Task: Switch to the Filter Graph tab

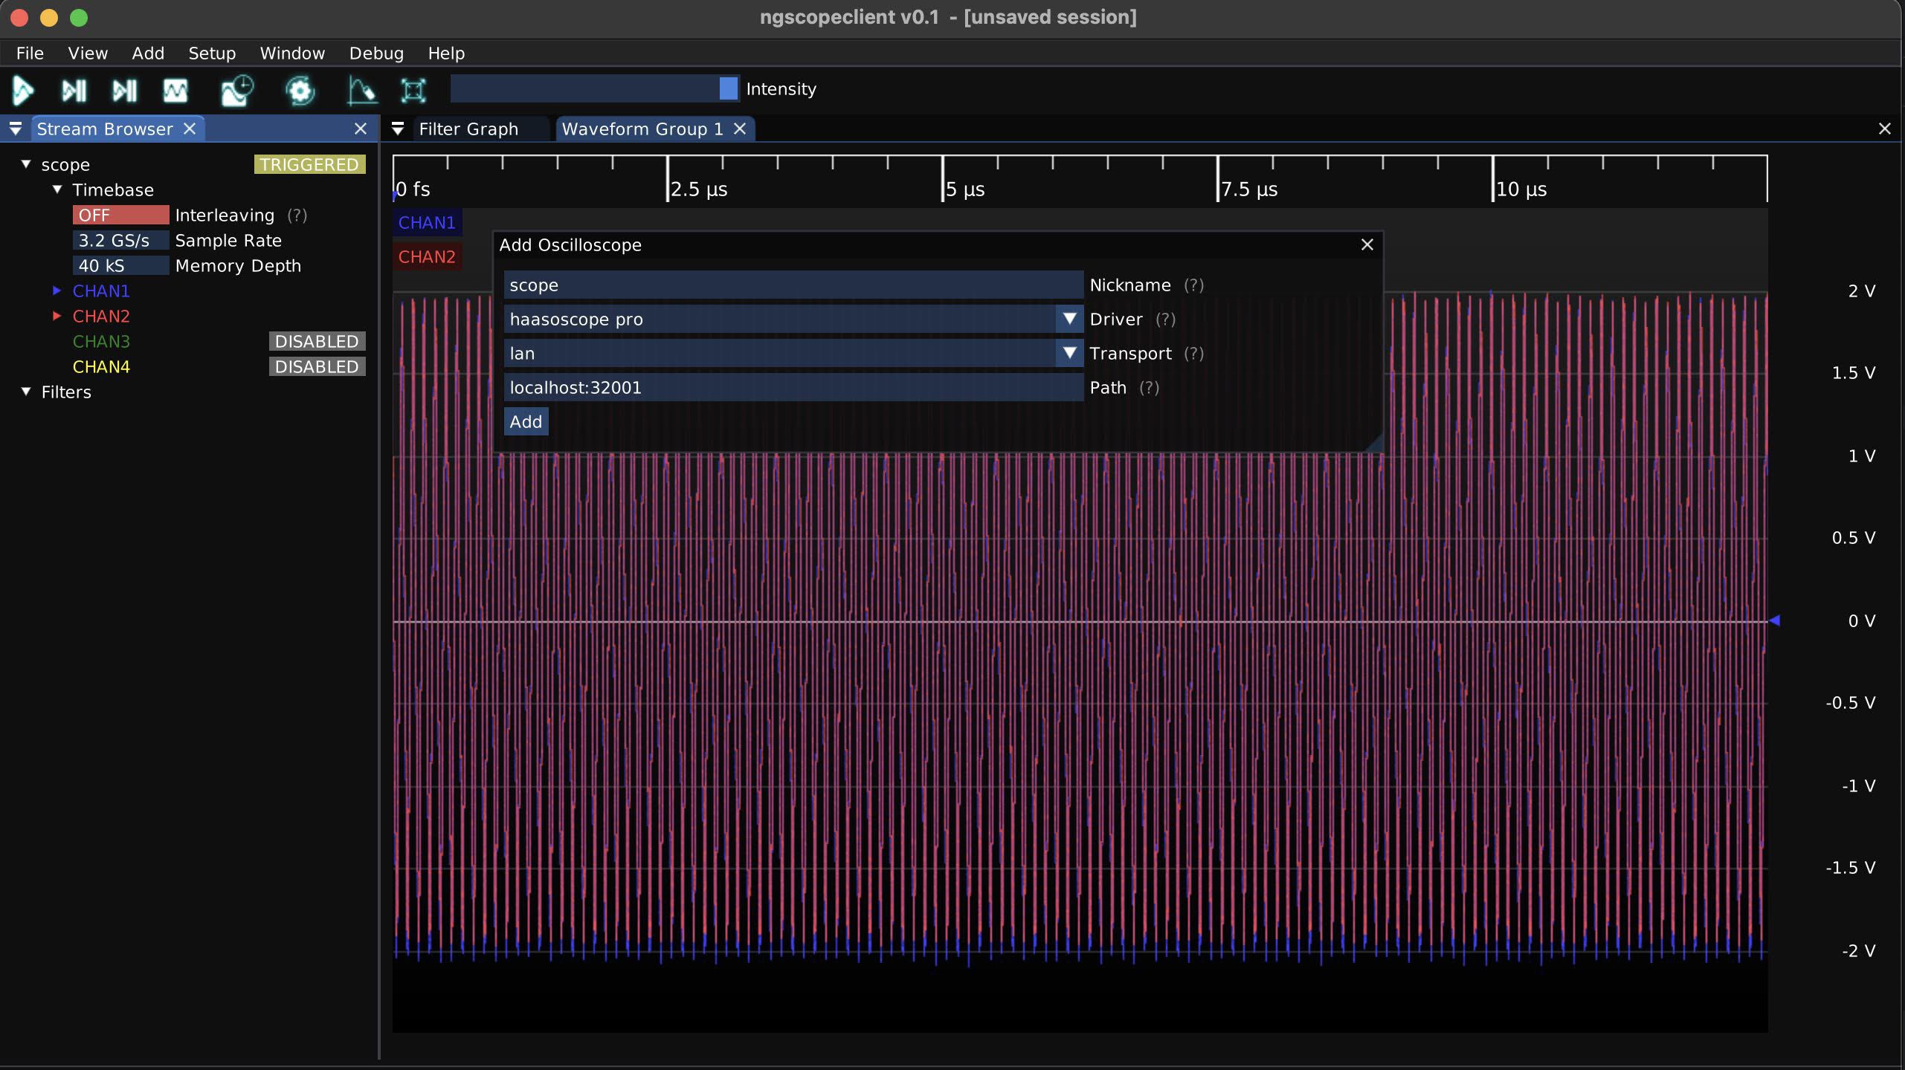Action: point(468,129)
